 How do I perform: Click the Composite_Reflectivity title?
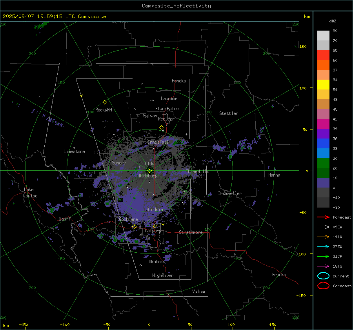[176, 6]
